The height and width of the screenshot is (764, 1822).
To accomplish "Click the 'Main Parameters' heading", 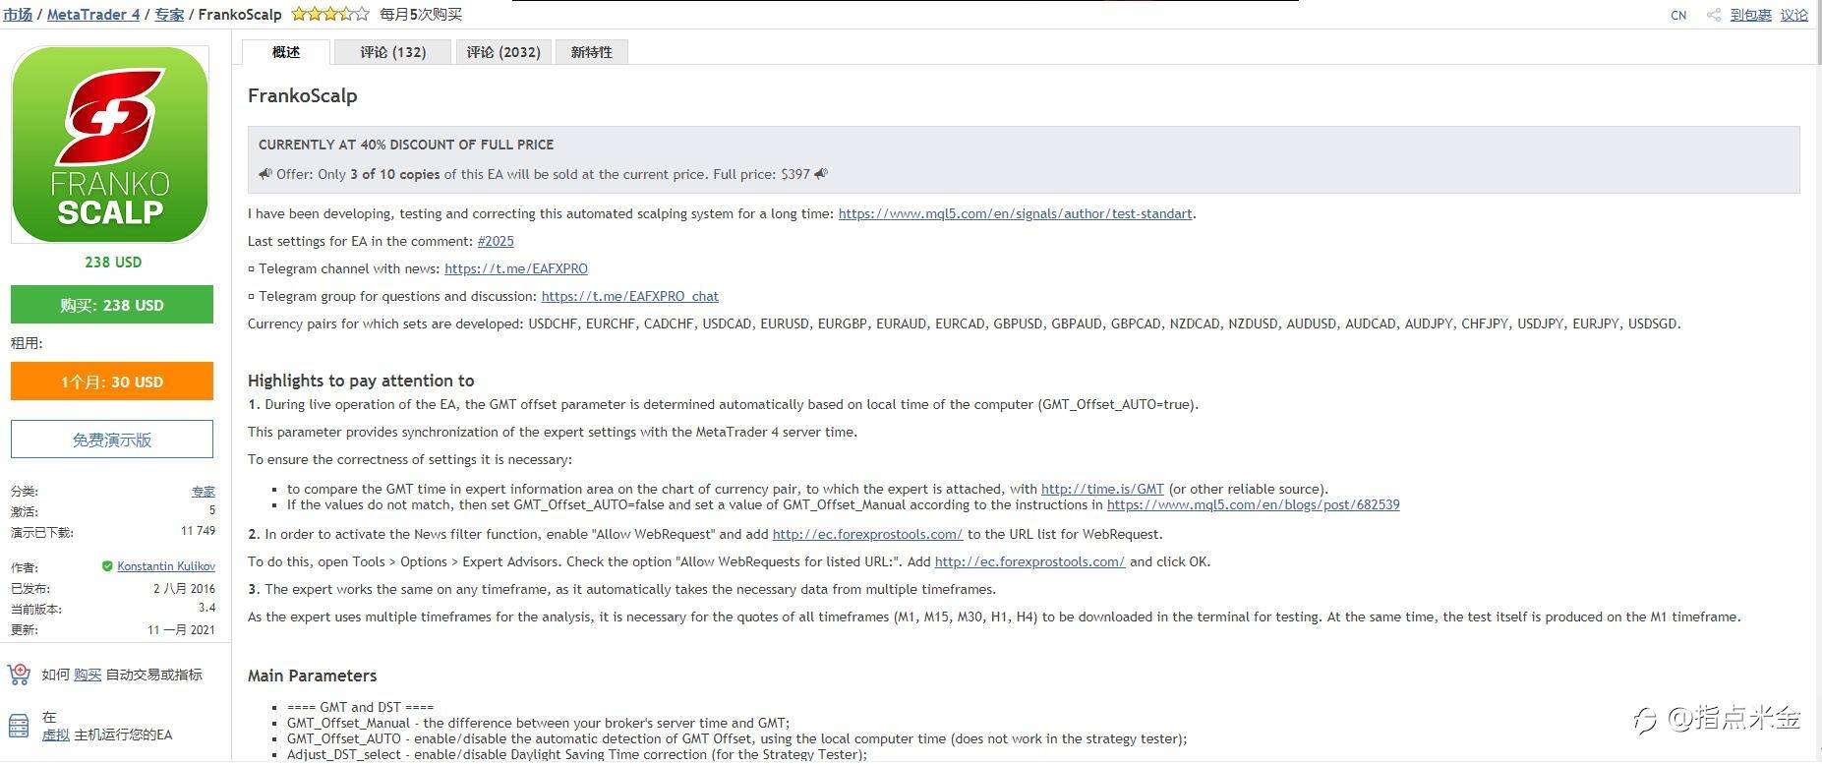I will pos(313,676).
